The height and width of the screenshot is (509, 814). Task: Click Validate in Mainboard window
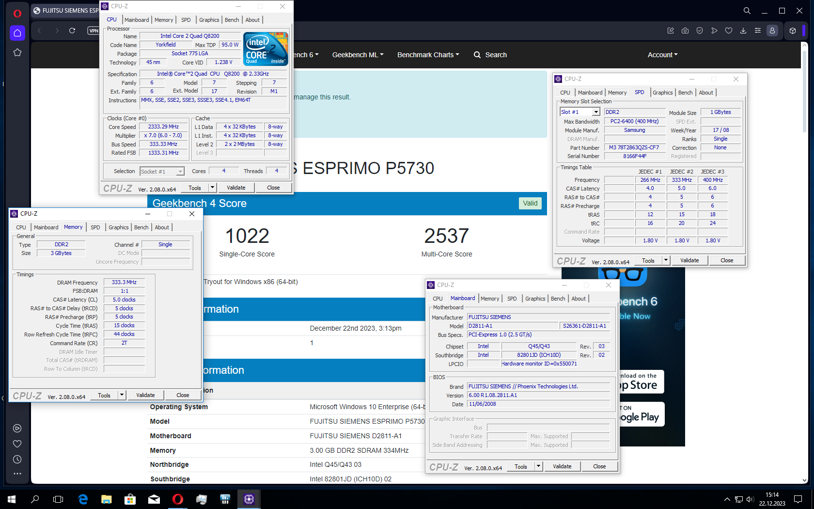(x=562, y=466)
